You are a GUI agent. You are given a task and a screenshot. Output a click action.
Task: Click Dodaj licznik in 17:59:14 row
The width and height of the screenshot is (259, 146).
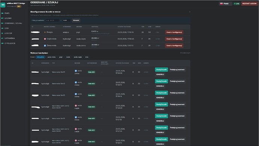[x=161, y=93]
